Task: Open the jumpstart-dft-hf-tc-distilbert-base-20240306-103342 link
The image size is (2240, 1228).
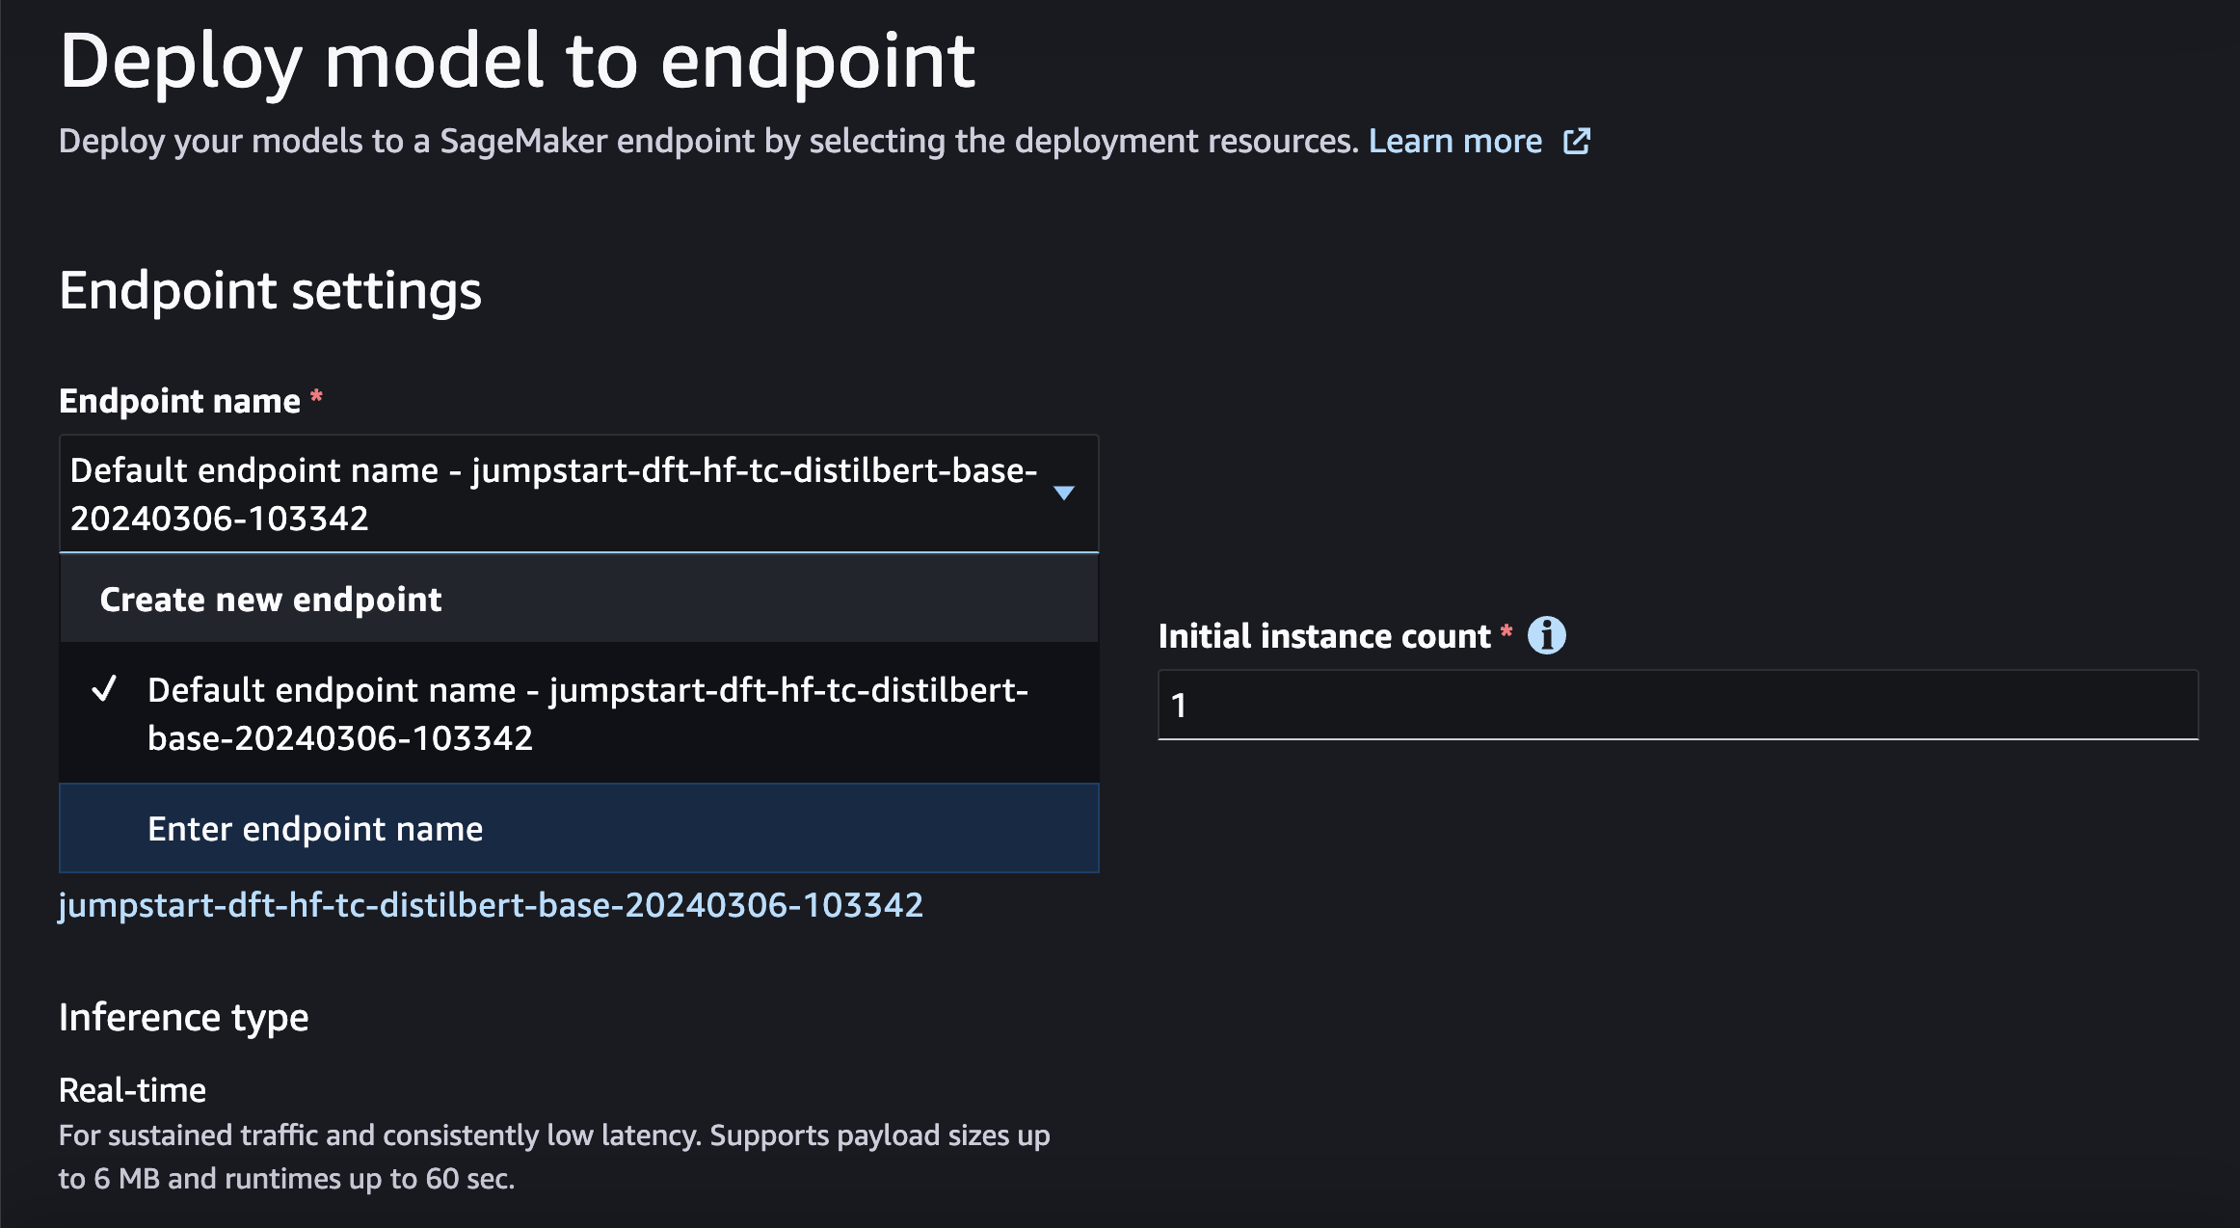Action: (x=490, y=904)
